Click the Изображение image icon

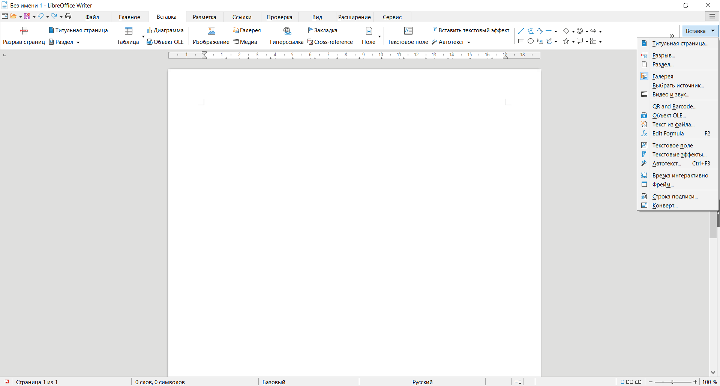click(x=211, y=31)
